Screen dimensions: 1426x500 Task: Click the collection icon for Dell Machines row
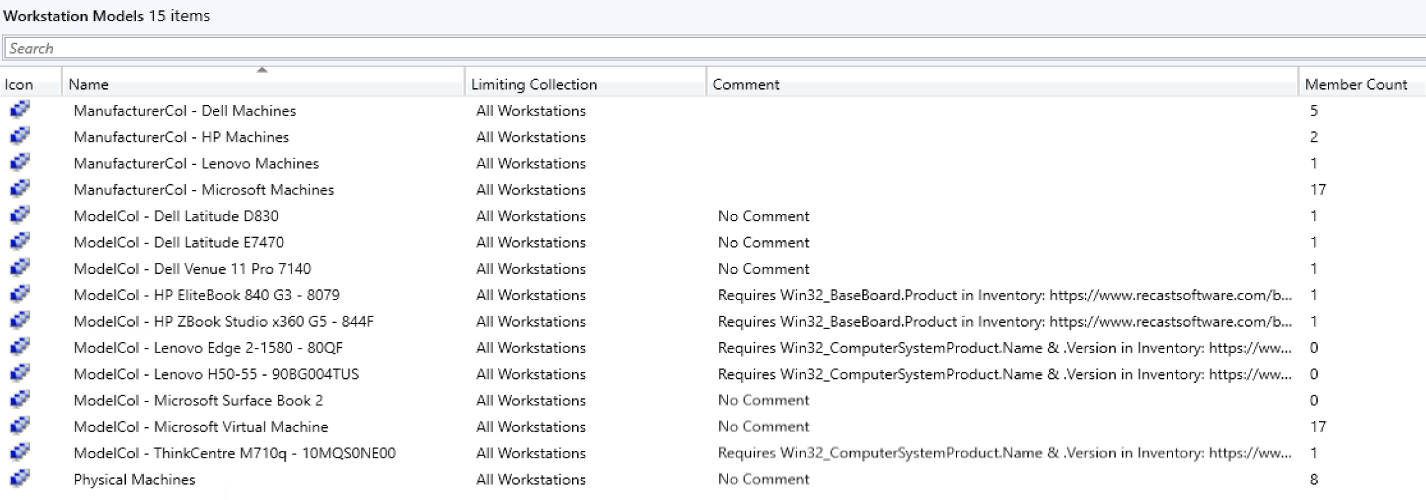pyautogui.click(x=19, y=110)
